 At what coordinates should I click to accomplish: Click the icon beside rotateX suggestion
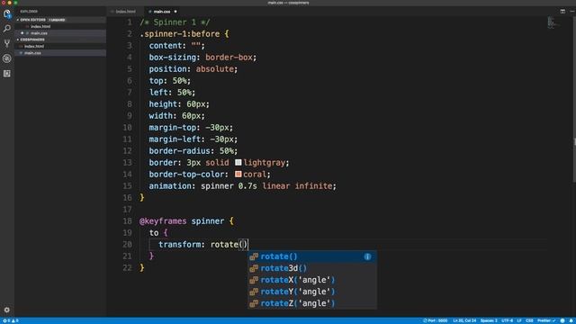click(x=254, y=280)
